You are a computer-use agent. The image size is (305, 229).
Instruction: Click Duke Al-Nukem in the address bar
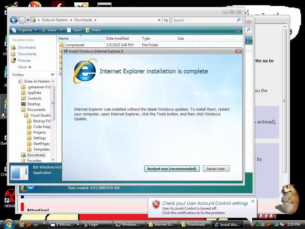click(x=55, y=20)
